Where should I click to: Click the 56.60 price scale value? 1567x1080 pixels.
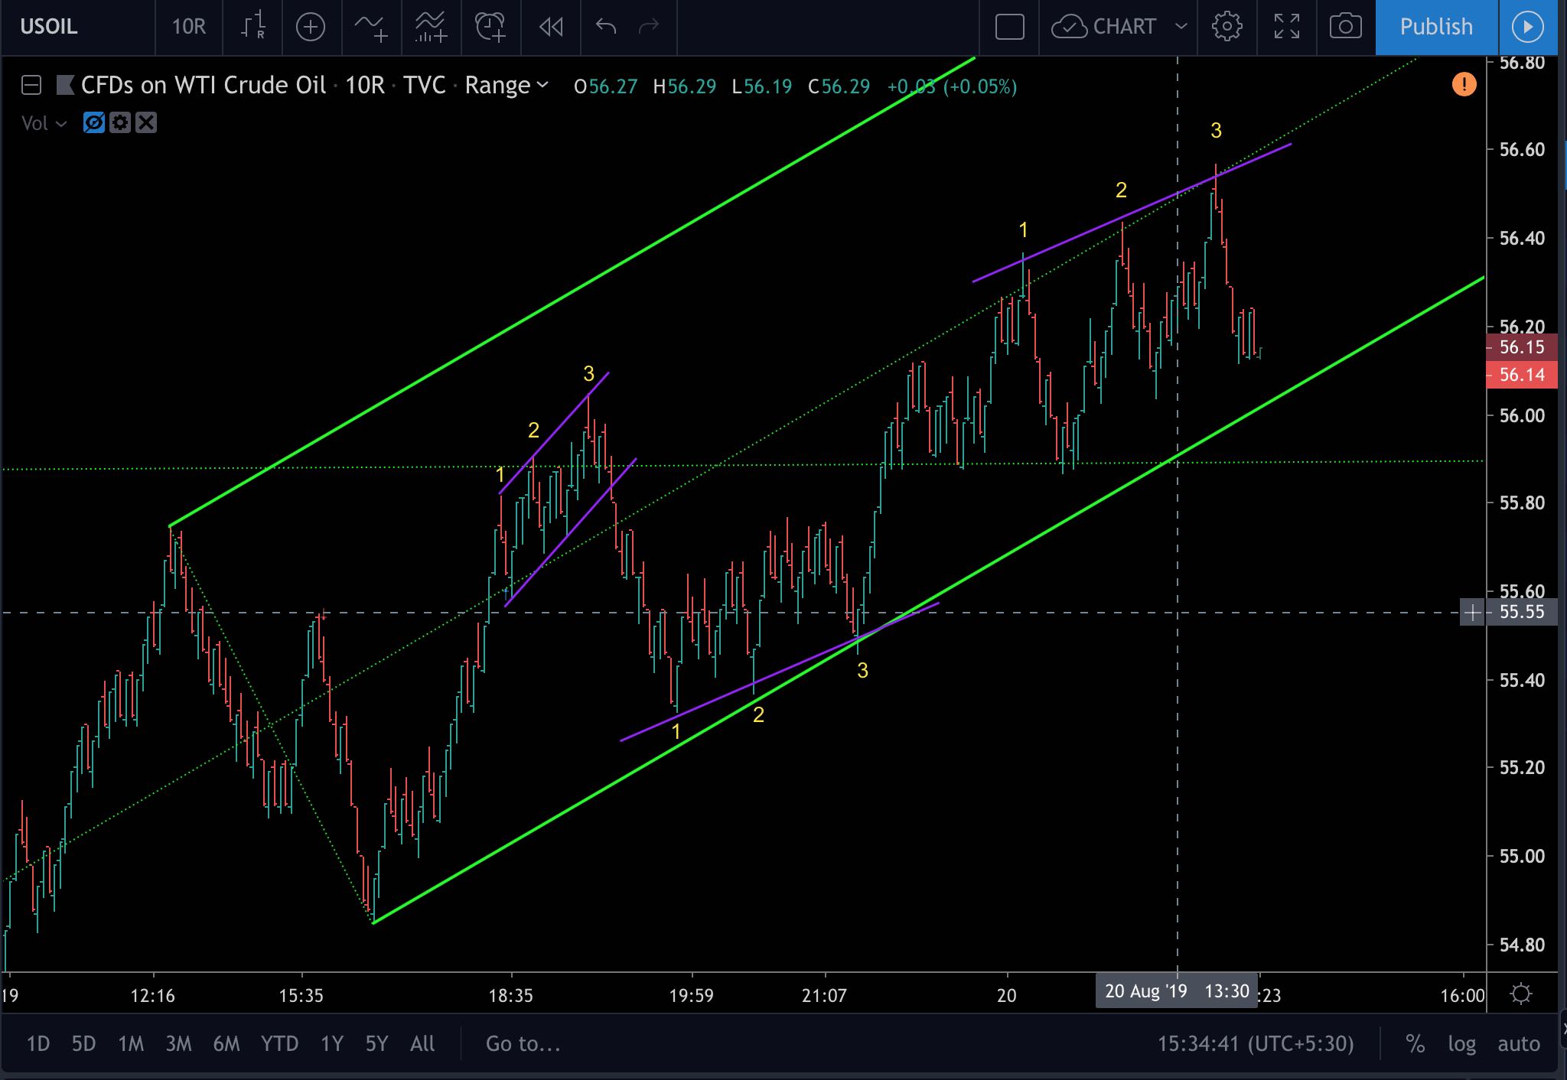1522,149
